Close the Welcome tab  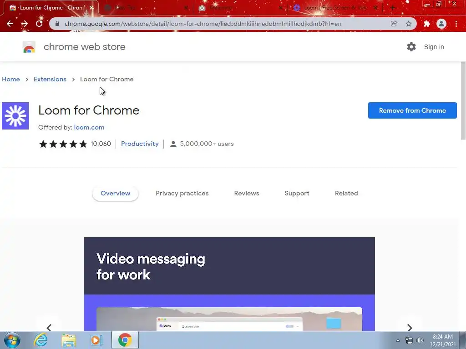[x=280, y=8]
